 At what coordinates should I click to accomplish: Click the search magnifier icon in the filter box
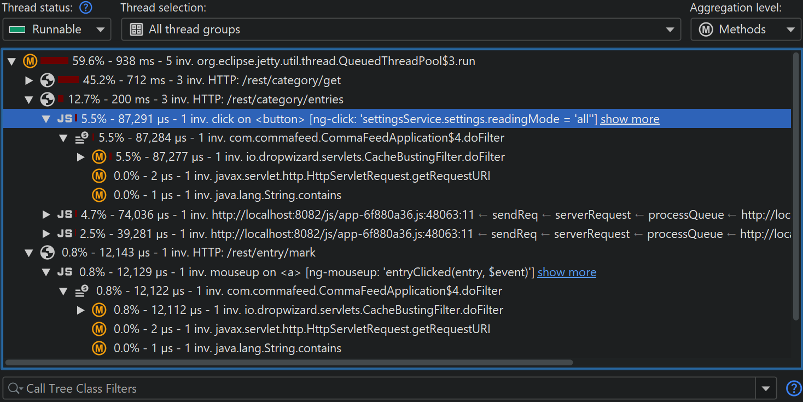(x=14, y=388)
